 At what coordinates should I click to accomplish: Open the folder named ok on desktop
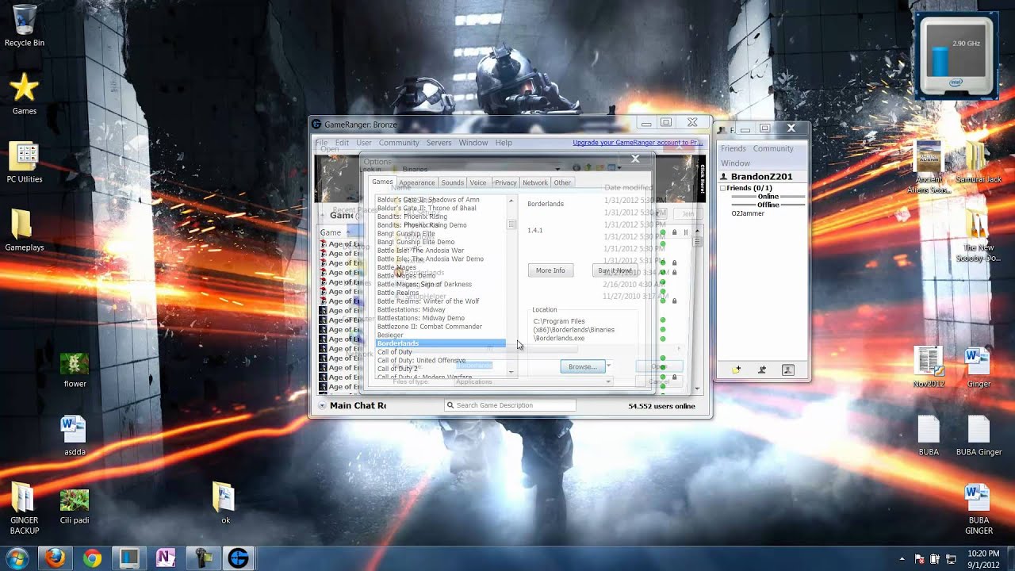[x=225, y=503]
